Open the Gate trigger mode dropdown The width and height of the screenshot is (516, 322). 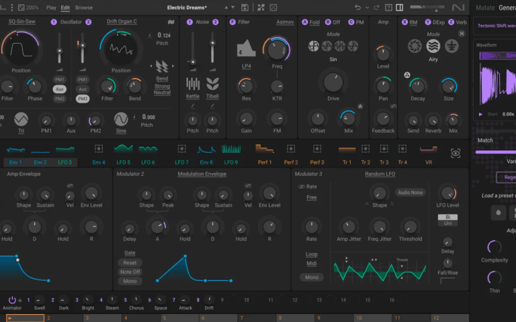[130, 253]
